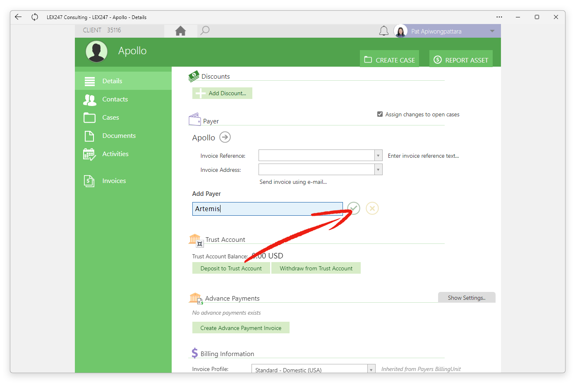
Task: Click the Trust Account Balance value
Action: (x=267, y=256)
